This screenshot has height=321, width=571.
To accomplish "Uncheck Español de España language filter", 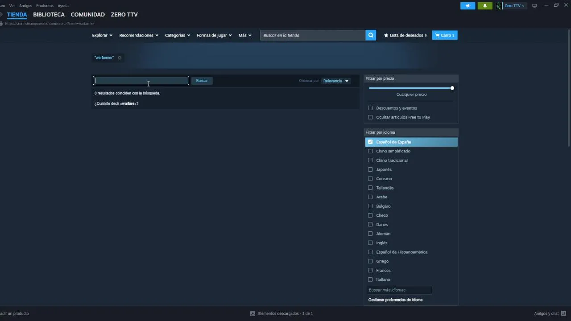I will [x=370, y=142].
